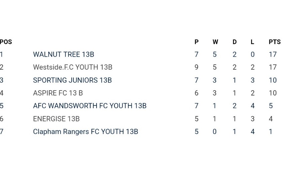This screenshot has height=189, width=285.
Task: Click position number 3 in table
Action: (x=2, y=80)
